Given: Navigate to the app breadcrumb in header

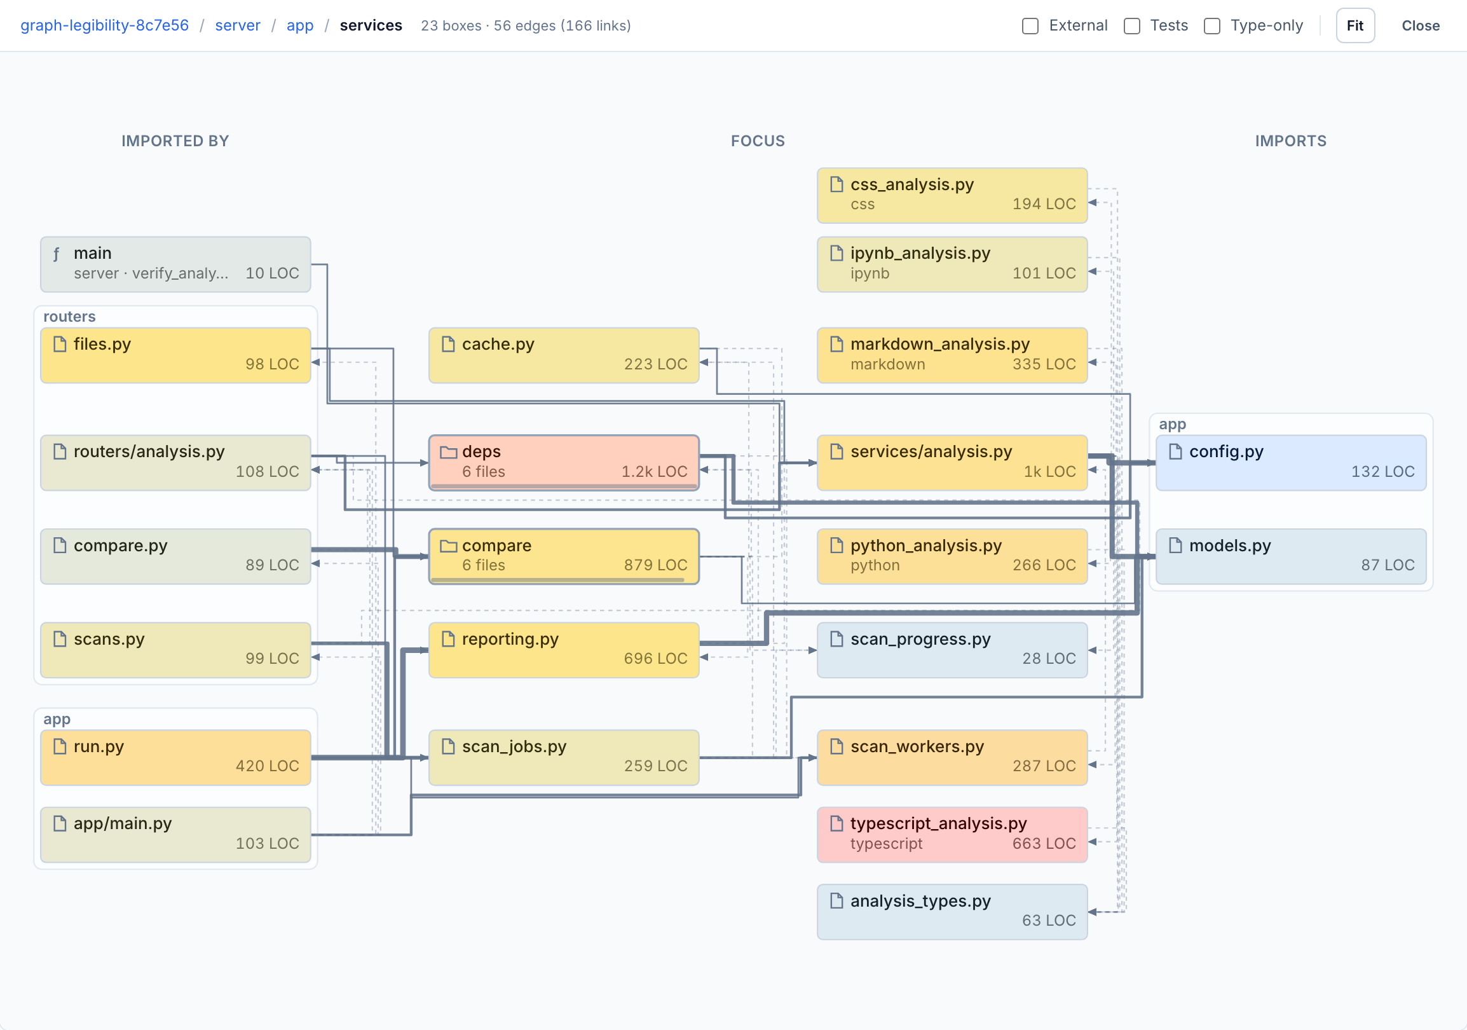Looking at the screenshot, I should point(299,25).
